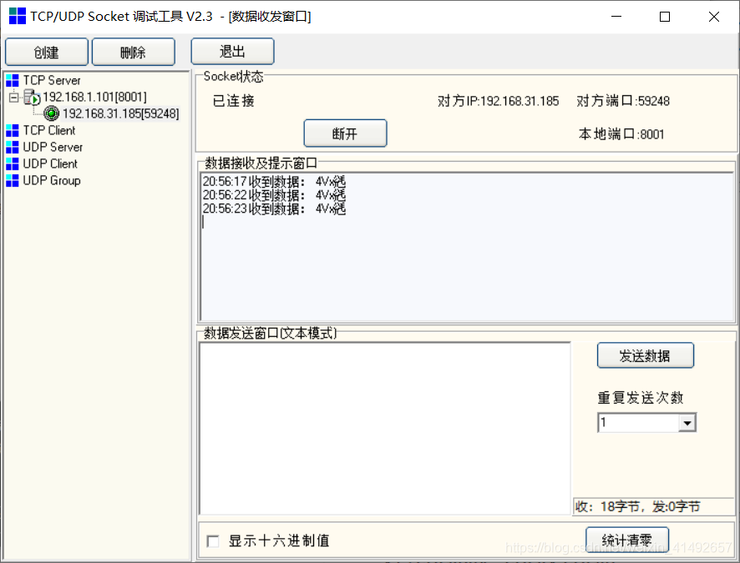
Task: Select the TCP Client tree label
Action: pyautogui.click(x=49, y=130)
